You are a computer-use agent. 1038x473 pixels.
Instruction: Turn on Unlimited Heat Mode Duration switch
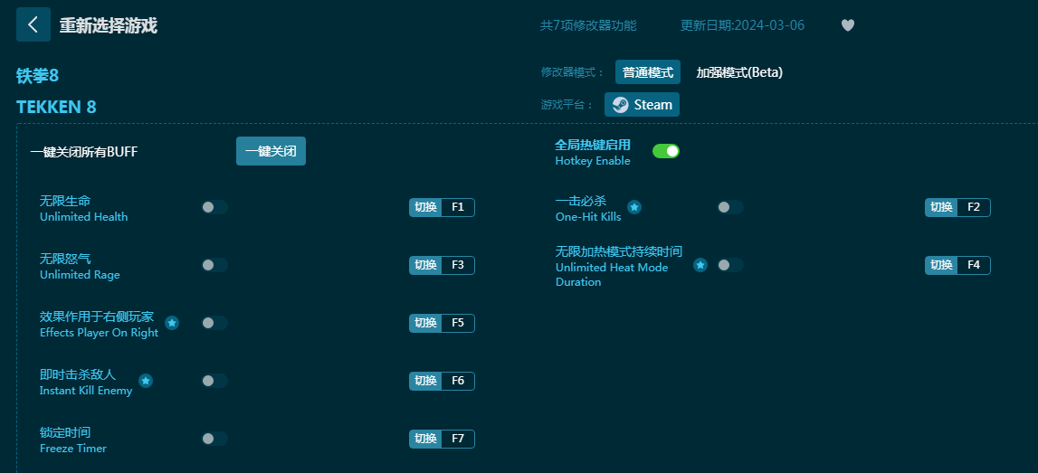pos(730,265)
